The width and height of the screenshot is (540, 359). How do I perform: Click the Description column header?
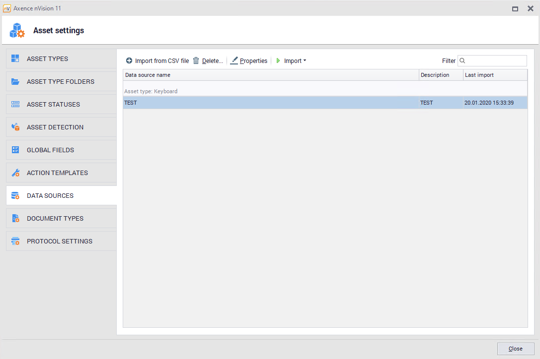click(441, 75)
